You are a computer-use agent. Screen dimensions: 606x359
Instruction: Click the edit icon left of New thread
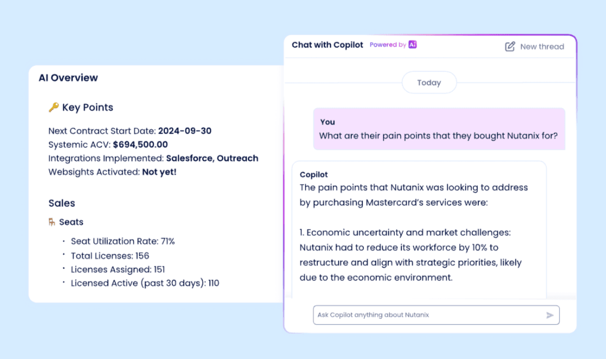(x=509, y=47)
